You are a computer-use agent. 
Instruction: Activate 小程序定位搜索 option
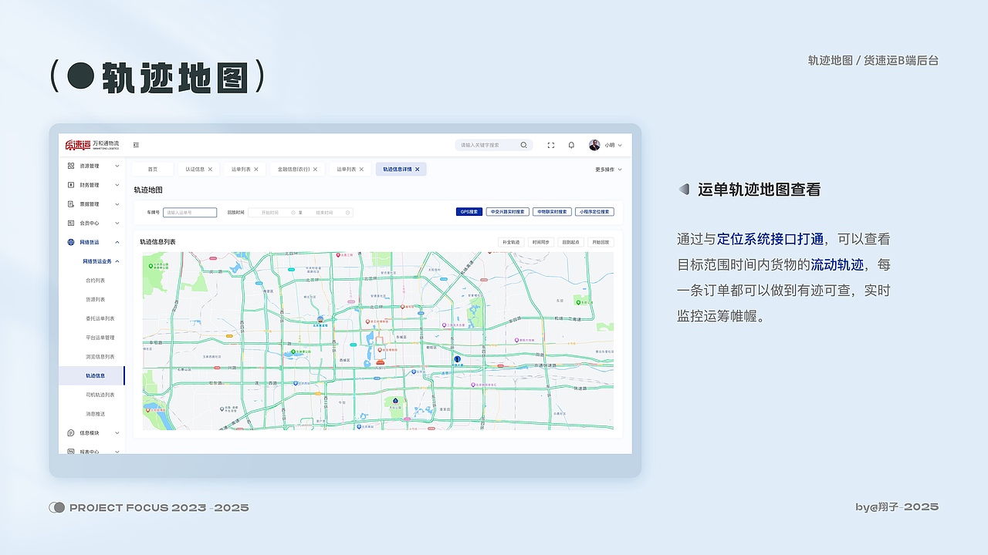(596, 211)
